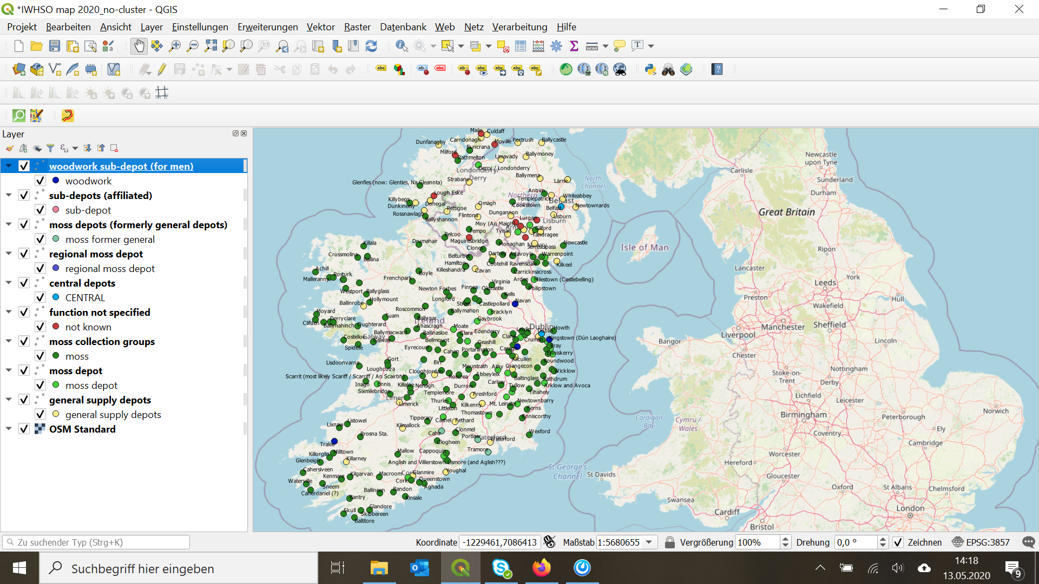Select the woodwork sub-depot (for men) layer
1039x584 pixels.
coord(121,166)
